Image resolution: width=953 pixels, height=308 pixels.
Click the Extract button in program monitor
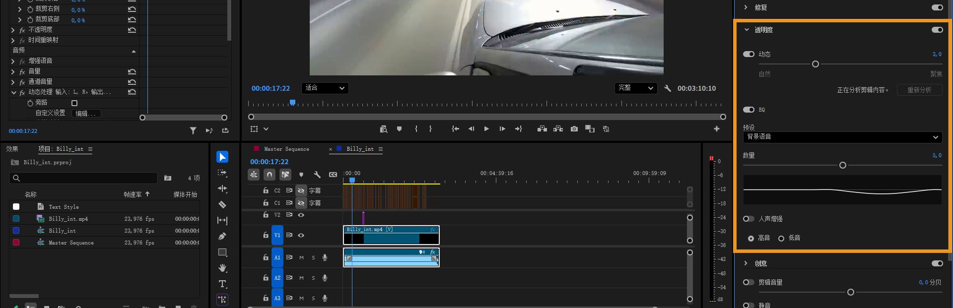pyautogui.click(x=558, y=129)
